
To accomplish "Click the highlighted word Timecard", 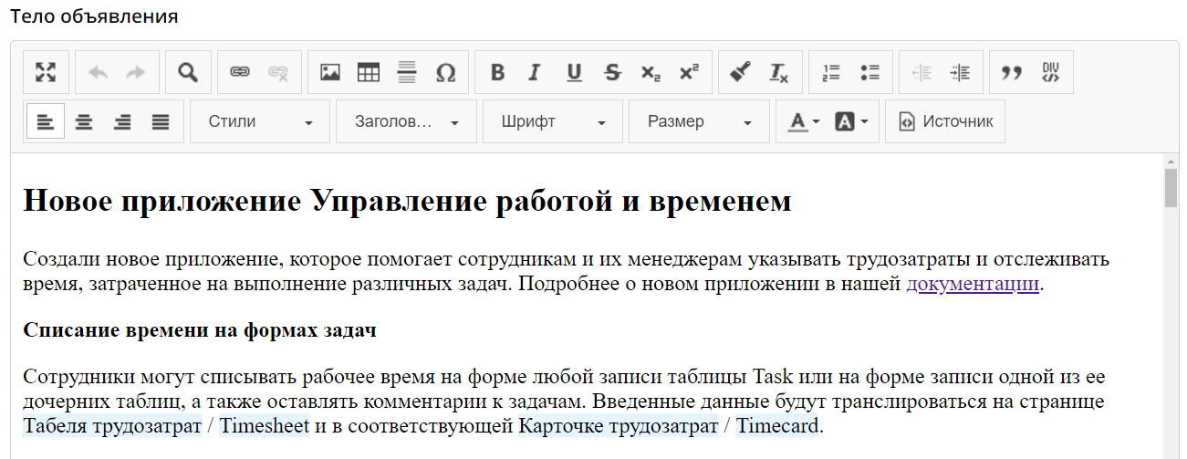I will click(778, 425).
